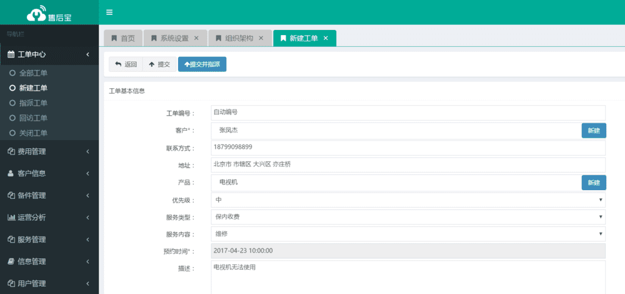The height and width of the screenshot is (294, 625).
Task: Click the bar chart icon for 运营分析
Action: click(11, 218)
